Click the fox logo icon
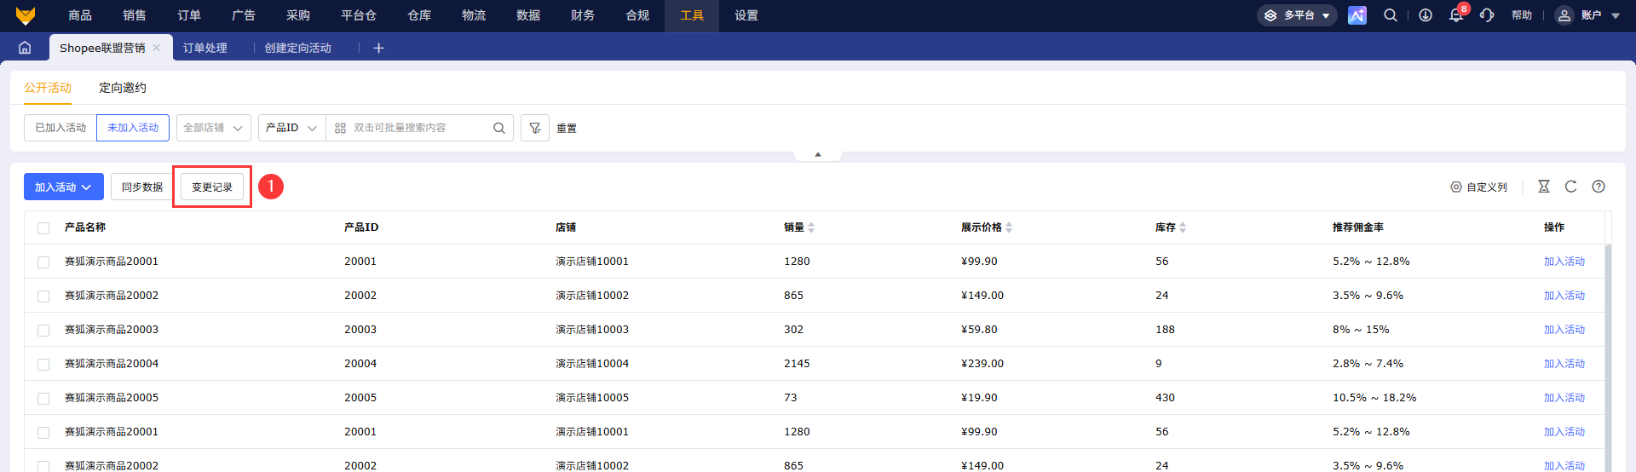The image size is (1636, 472). (x=26, y=15)
